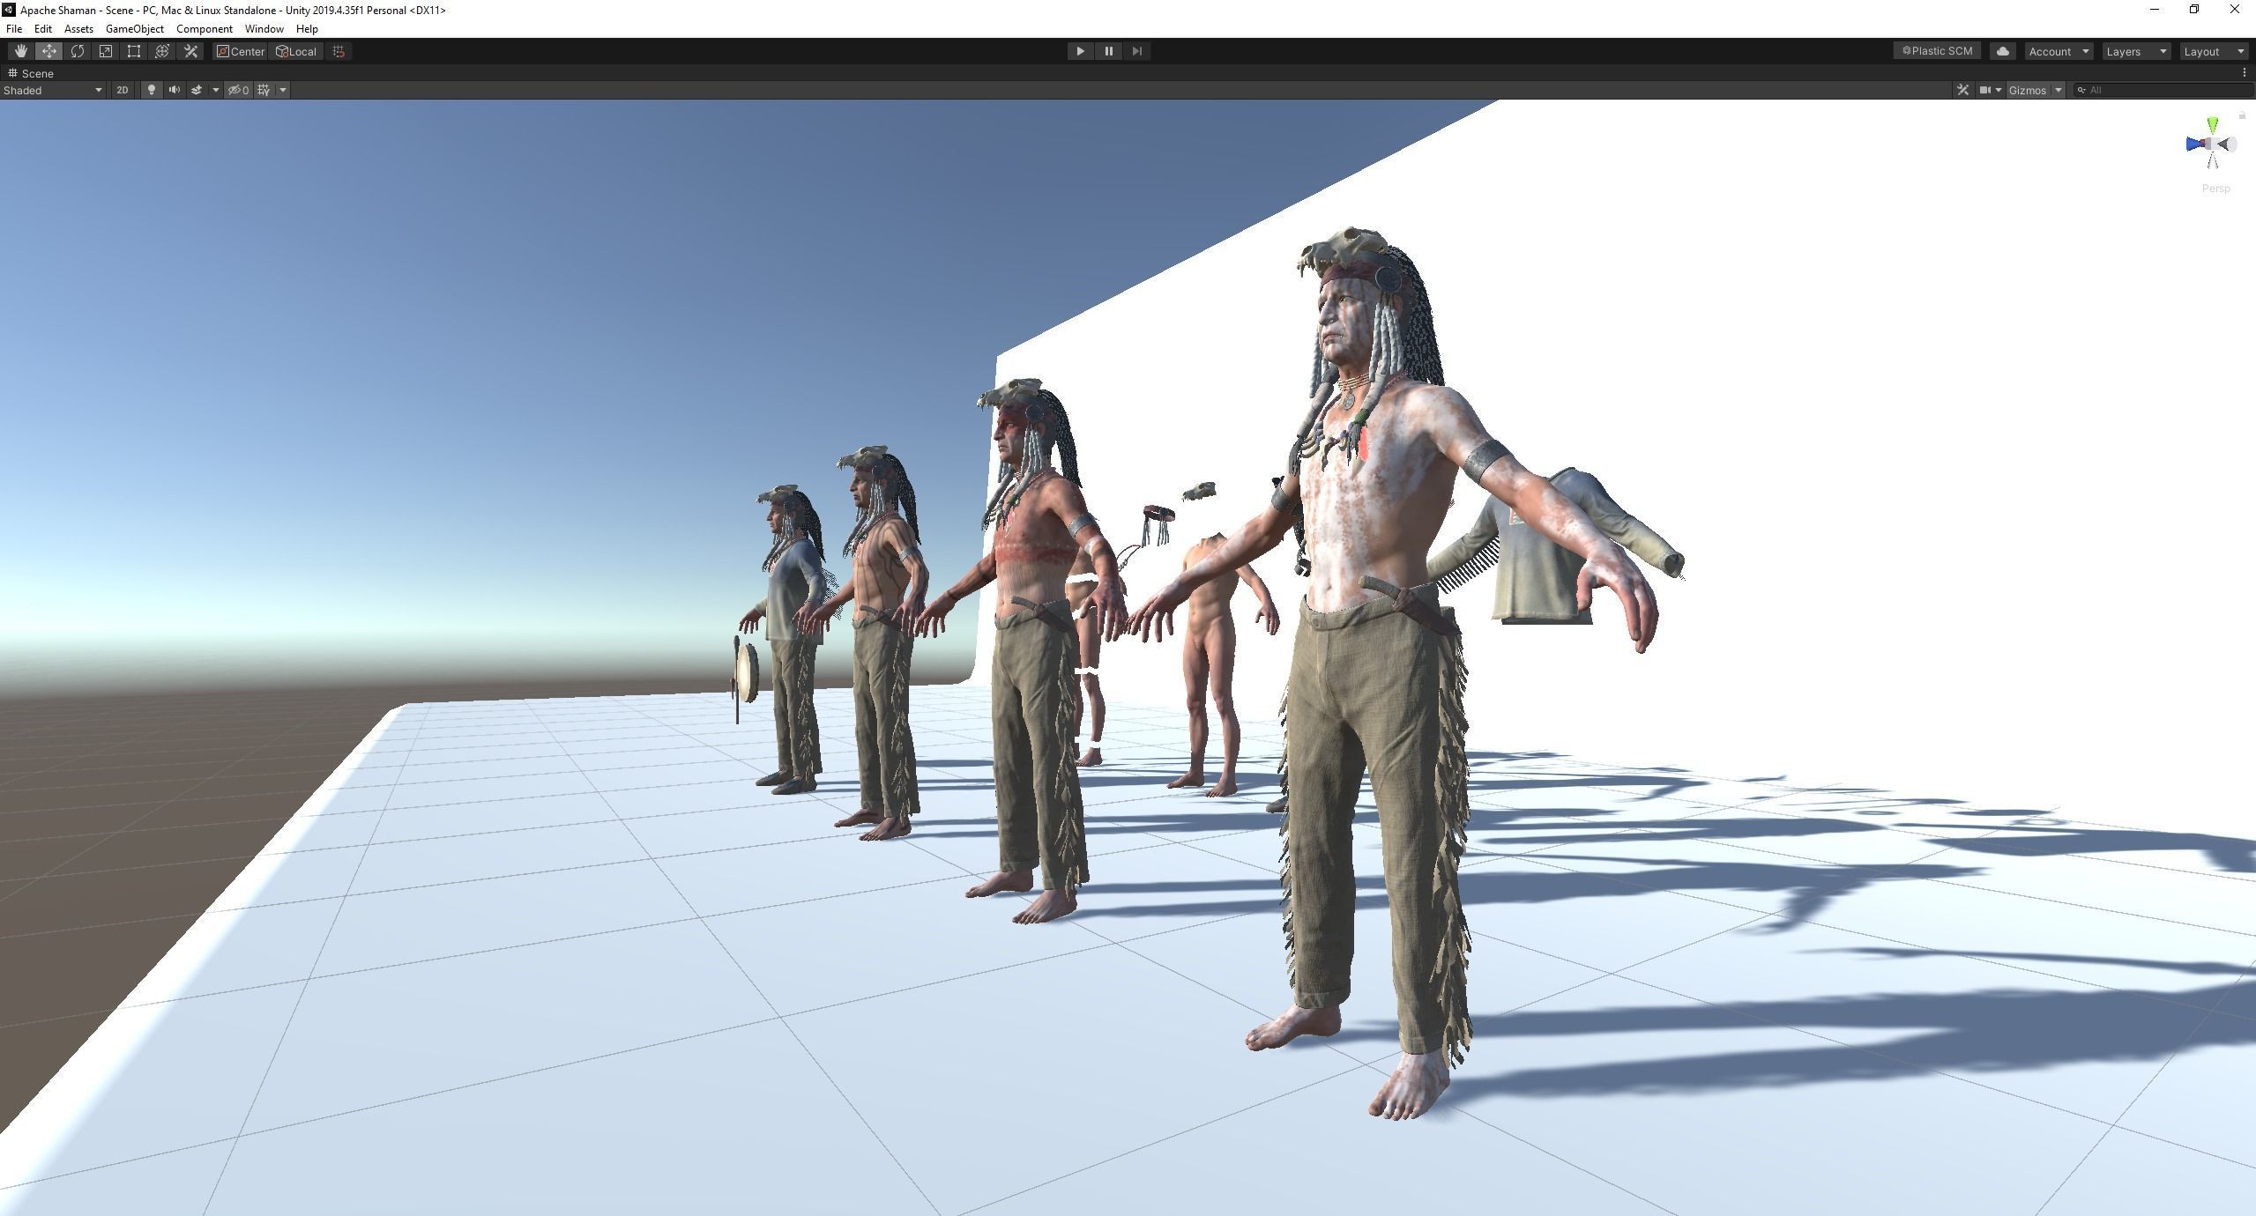
Task: Click the scene search field
Action: pos(2164,90)
